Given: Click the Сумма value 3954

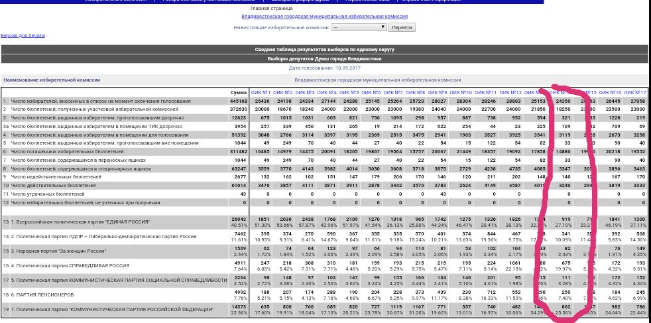Looking at the screenshot, I should (x=241, y=126).
